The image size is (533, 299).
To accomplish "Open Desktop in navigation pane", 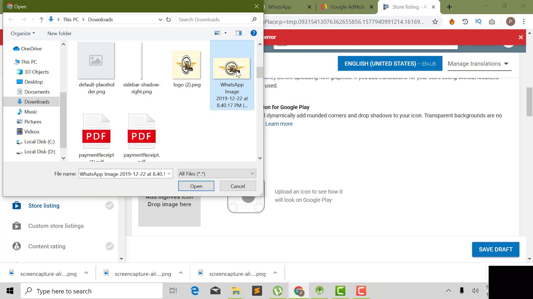I will tap(30, 82).
